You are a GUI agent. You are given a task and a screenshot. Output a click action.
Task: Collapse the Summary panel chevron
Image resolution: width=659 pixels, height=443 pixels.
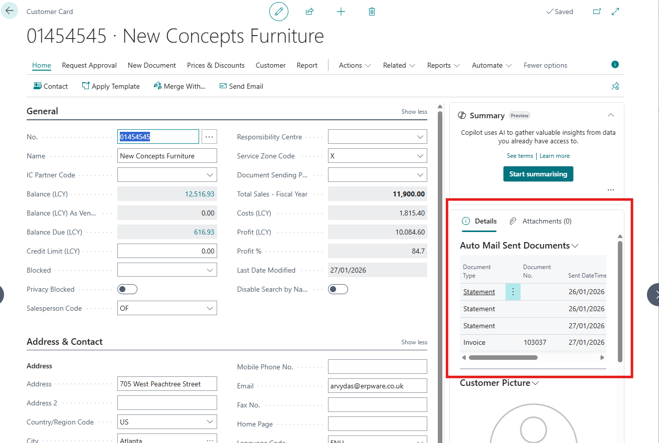pyautogui.click(x=610, y=115)
